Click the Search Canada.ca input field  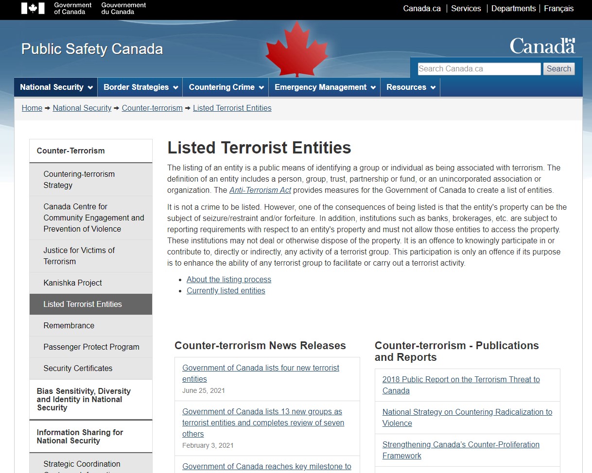pyautogui.click(x=479, y=69)
